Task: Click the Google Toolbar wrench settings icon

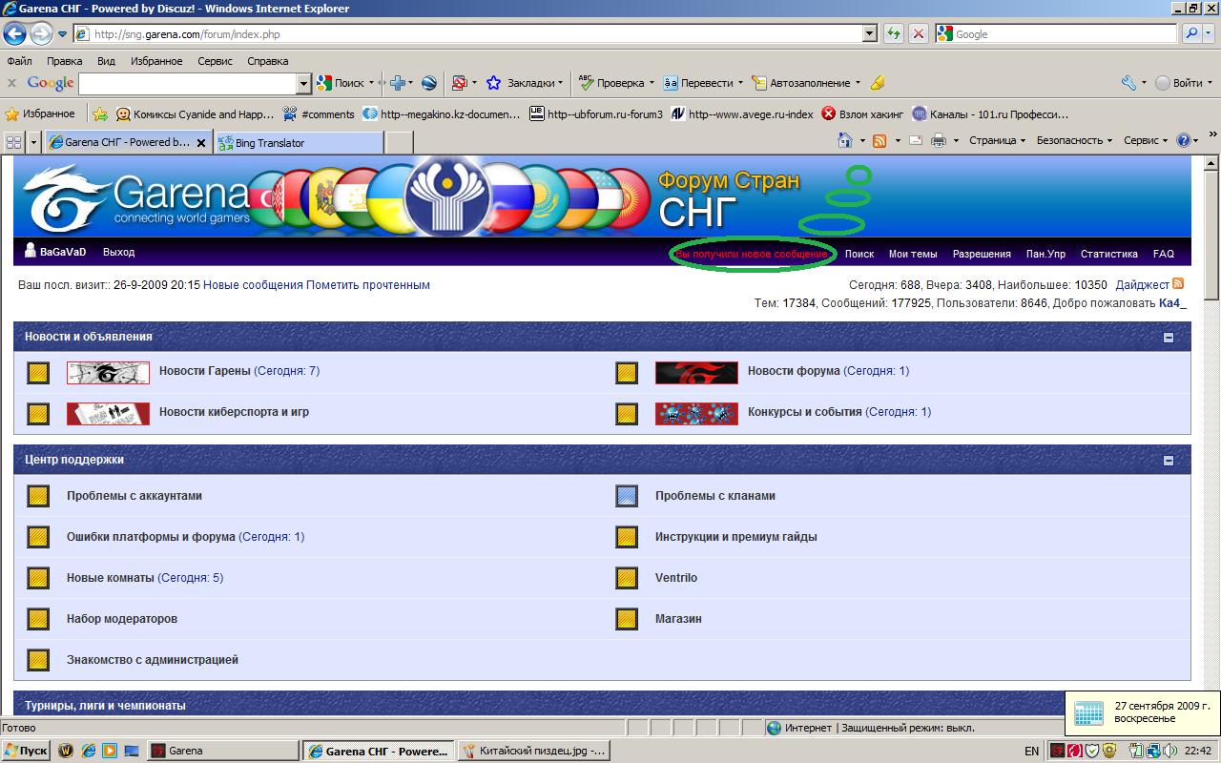Action: click(1128, 83)
